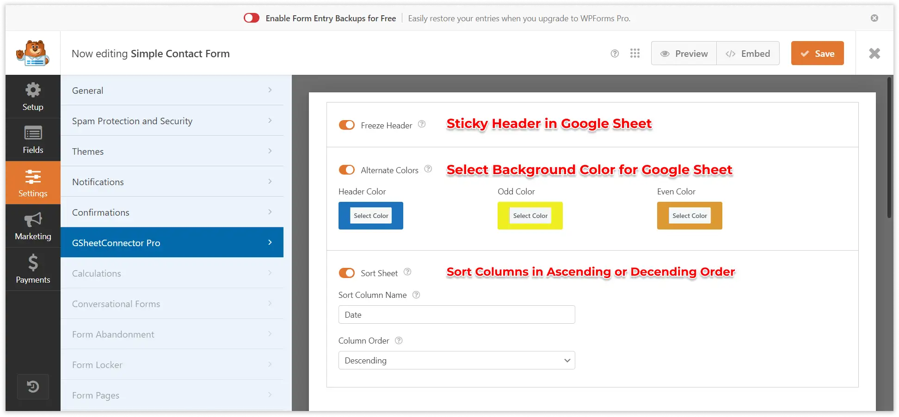Pick a Header Color using Select Color

point(370,216)
